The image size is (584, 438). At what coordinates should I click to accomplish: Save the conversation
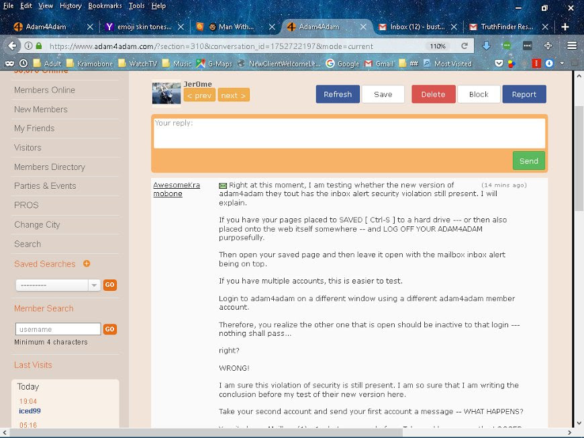point(383,94)
